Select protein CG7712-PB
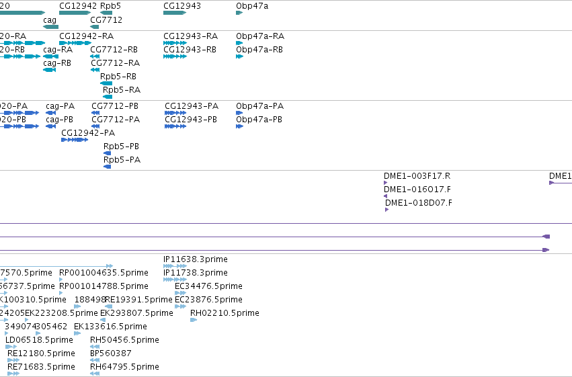Screen dimensions: 572x377 click(x=115, y=106)
